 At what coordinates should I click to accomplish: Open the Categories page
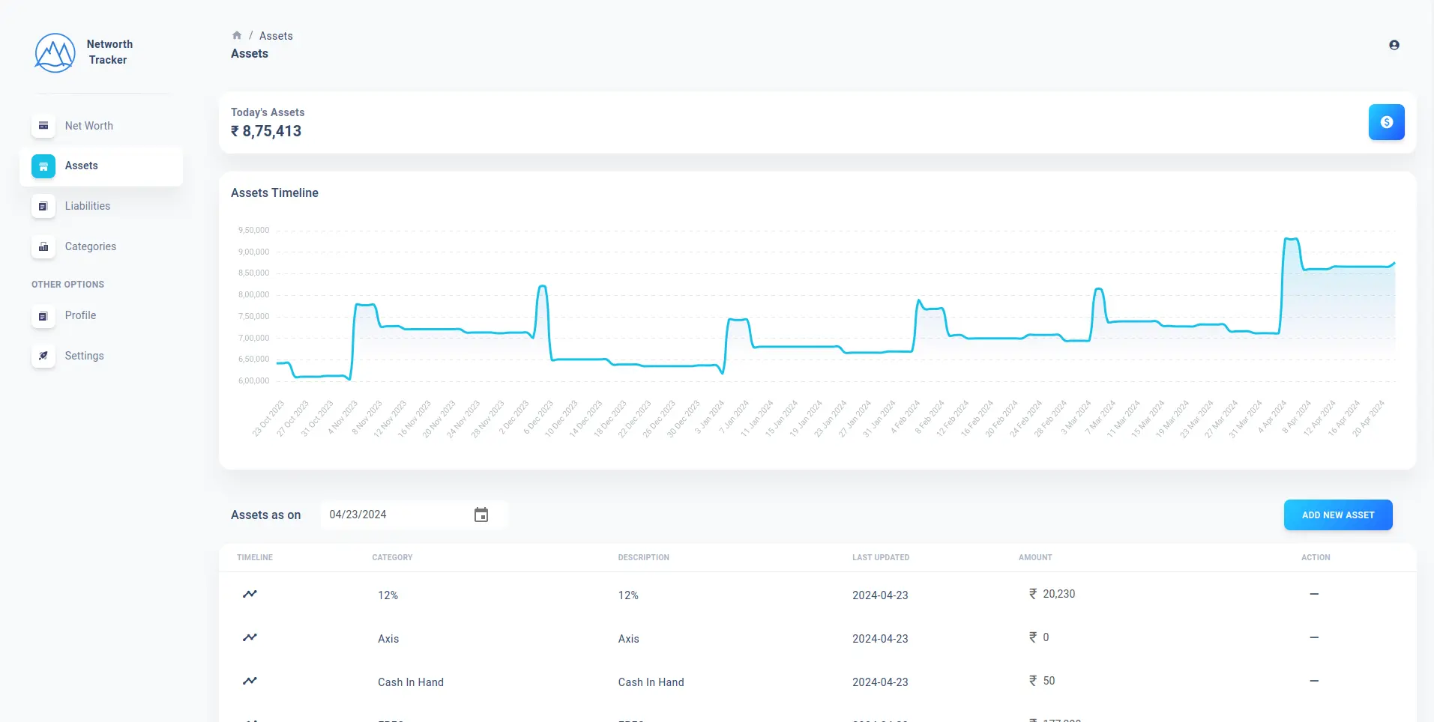coord(101,246)
